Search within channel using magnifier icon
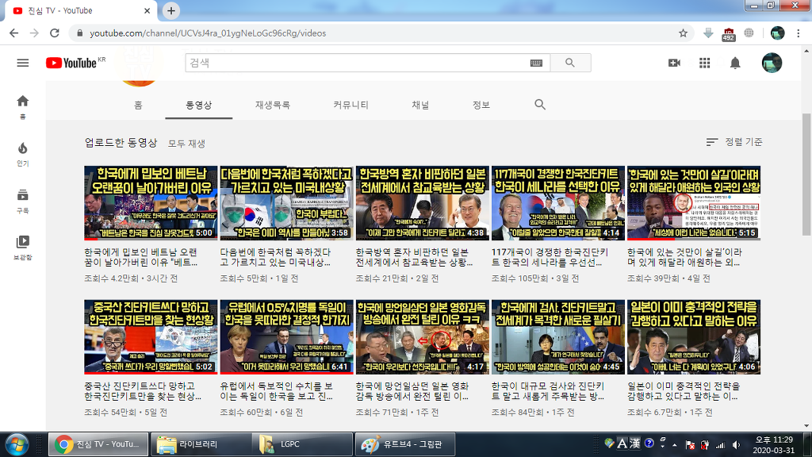812x457 pixels. click(540, 105)
